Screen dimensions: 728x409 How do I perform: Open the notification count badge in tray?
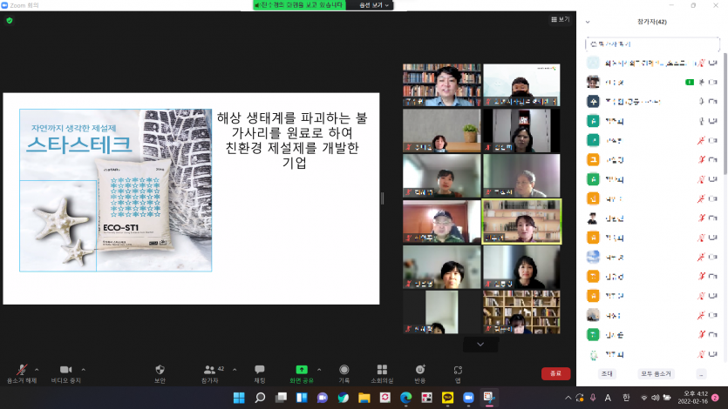click(716, 398)
